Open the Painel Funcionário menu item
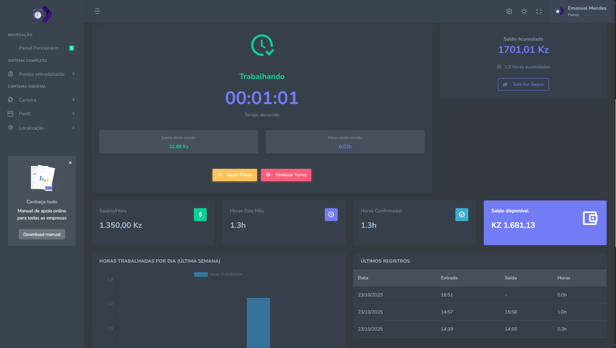Screen dimensions: 616x348 39,48
